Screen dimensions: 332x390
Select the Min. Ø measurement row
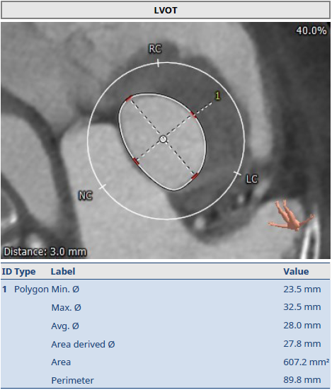(x=166, y=289)
